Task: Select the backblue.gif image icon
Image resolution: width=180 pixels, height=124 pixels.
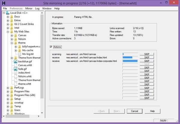Action: click(x=16, y=62)
